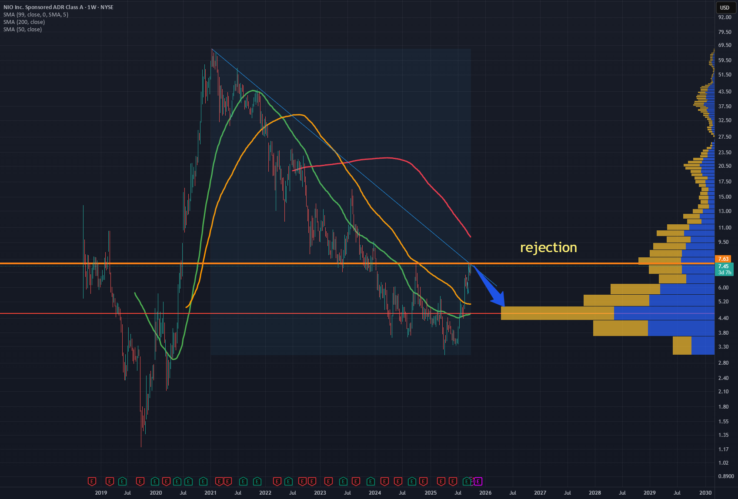Click the NIO Inc. Sponsored ADR symbol title
This screenshot has height=499, width=738.
pyautogui.click(x=58, y=7)
